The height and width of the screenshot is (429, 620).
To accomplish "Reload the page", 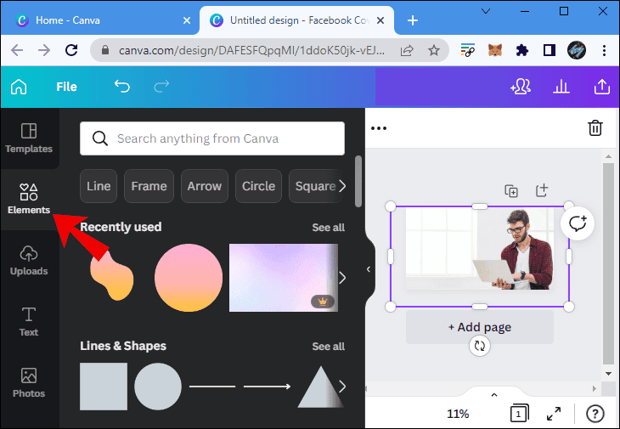I will pos(71,50).
